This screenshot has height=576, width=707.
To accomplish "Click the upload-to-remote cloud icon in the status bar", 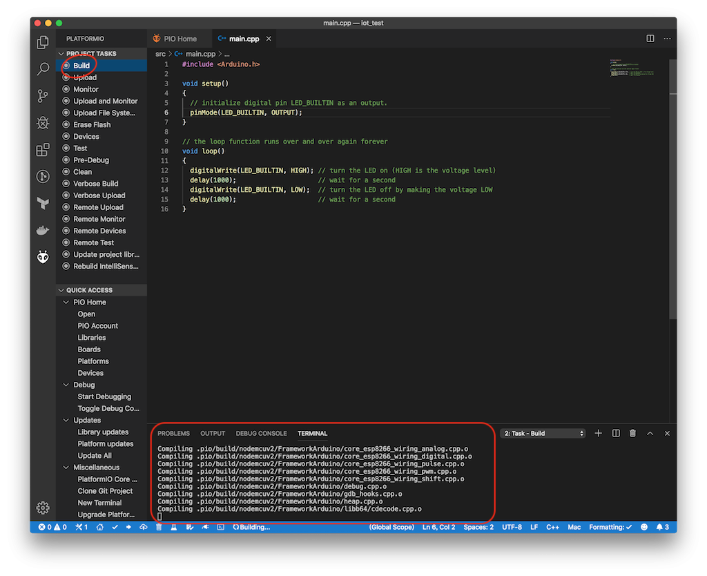I will (x=144, y=527).
